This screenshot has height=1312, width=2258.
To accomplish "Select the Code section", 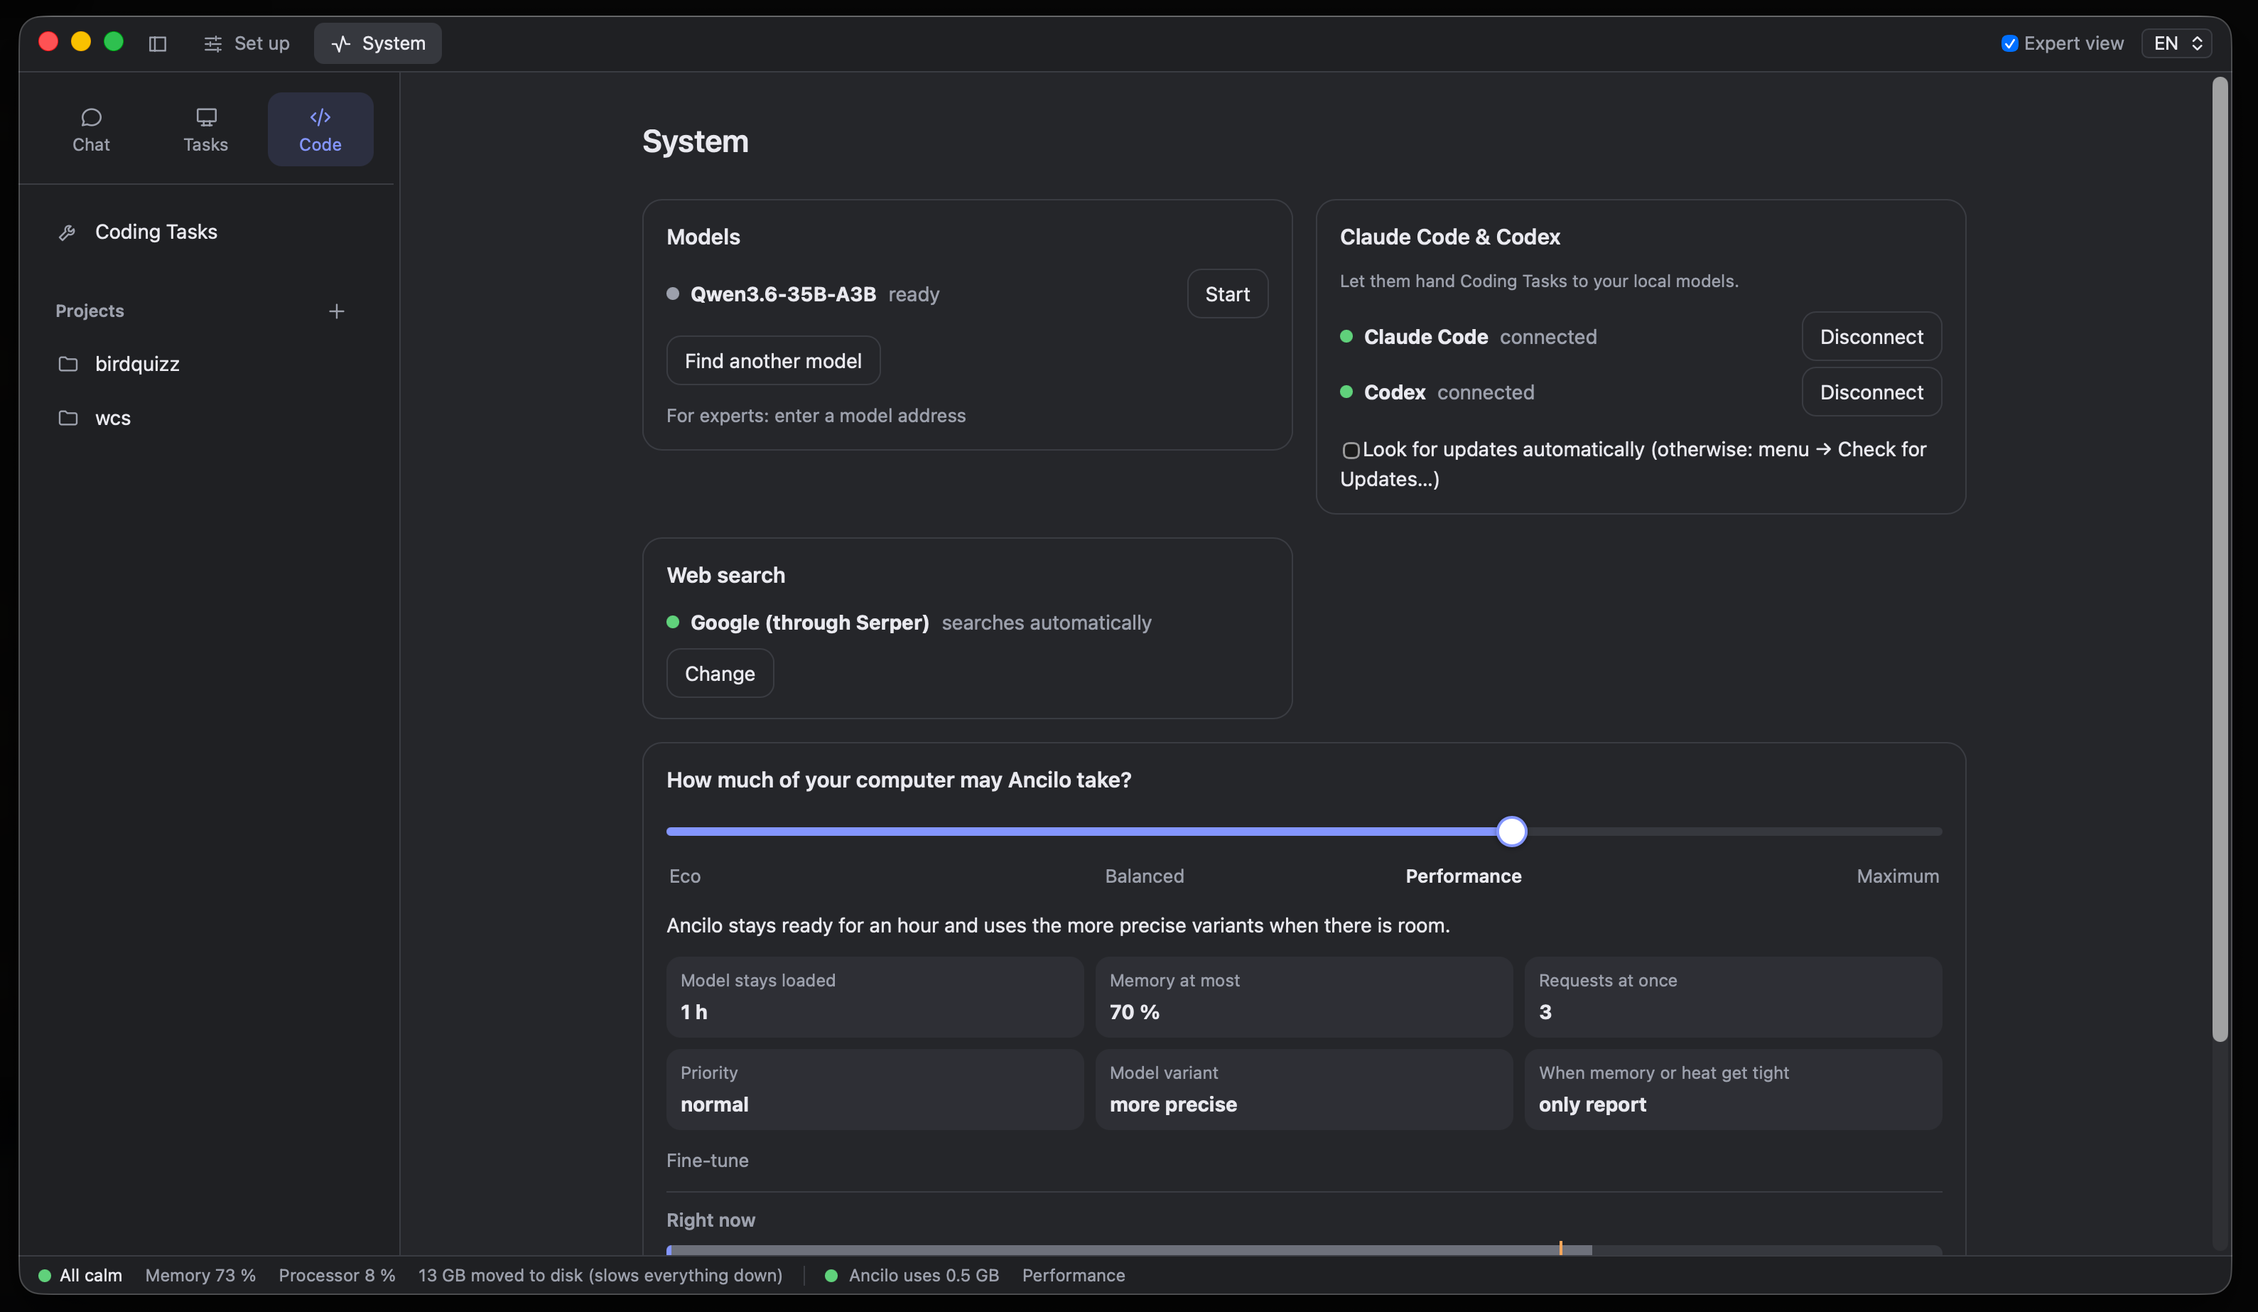I will coord(320,130).
